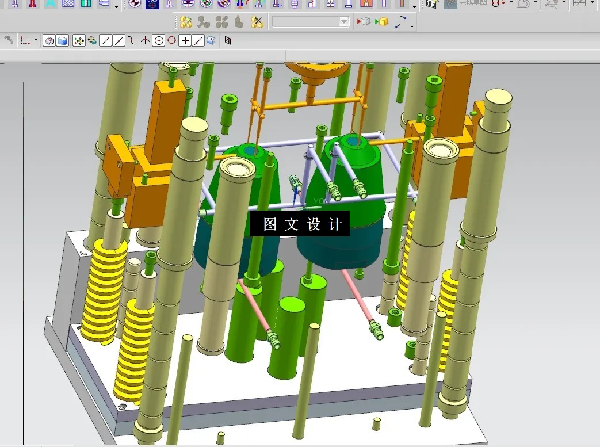Image resolution: width=600 pixels, height=447 pixels.
Task: Click the sketch-in-task-environment icon
Action: point(431,4)
